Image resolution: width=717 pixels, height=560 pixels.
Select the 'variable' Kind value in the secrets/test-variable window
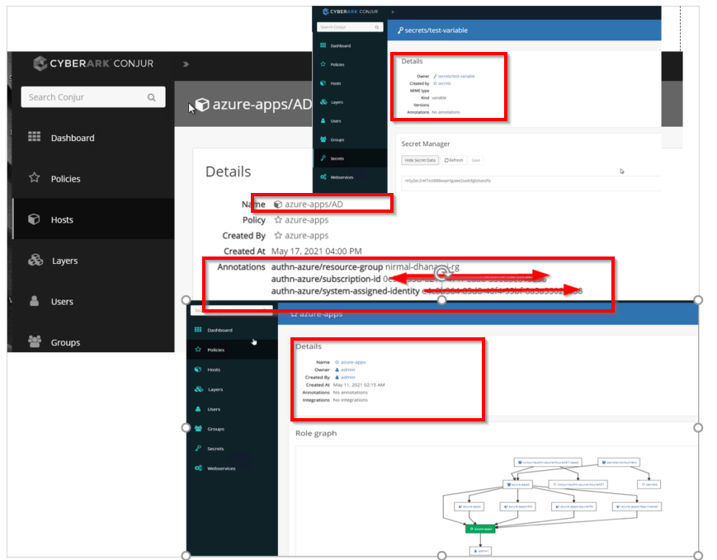[x=439, y=98]
